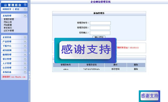Expand the 会员管理 section chevron
The image size is (168, 102).
point(25,68)
